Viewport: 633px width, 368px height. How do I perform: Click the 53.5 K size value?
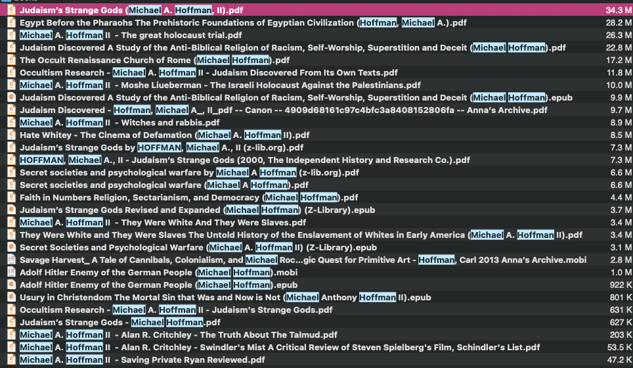[620, 348]
